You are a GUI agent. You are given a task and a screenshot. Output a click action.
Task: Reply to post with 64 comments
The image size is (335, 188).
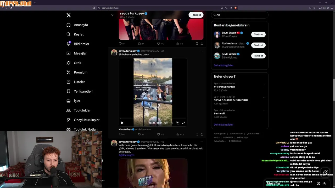click(x=122, y=134)
